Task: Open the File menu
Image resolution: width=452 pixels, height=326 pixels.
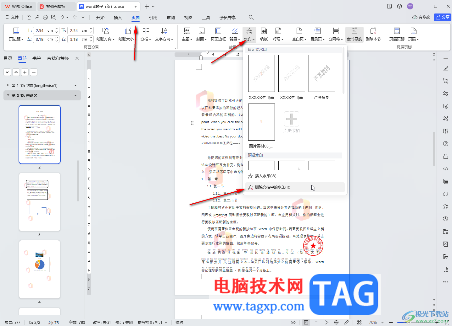Action: click(x=12, y=17)
